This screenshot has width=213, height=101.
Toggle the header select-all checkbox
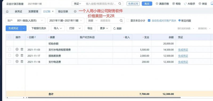coord(10,37)
